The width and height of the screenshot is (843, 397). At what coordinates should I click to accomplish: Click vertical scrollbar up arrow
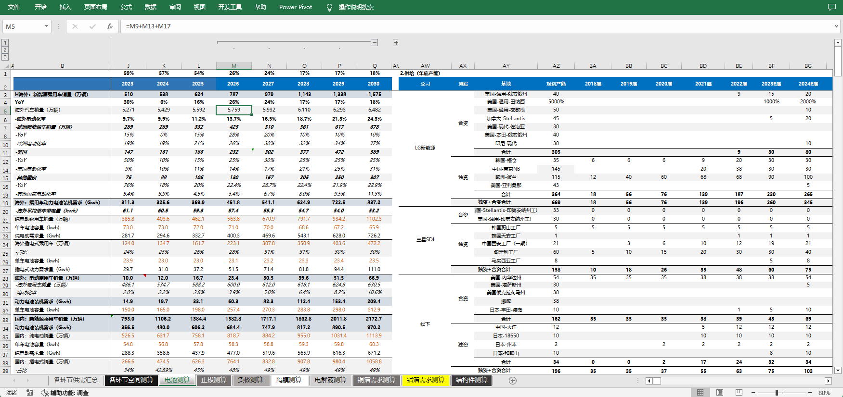point(838,43)
